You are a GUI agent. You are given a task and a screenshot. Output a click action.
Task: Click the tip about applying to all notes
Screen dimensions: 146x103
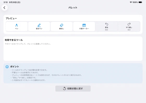pos(28,80)
